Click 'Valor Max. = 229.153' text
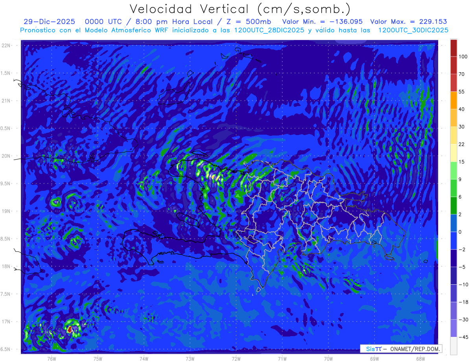Viewport: 472px width, 364px height. point(408,22)
